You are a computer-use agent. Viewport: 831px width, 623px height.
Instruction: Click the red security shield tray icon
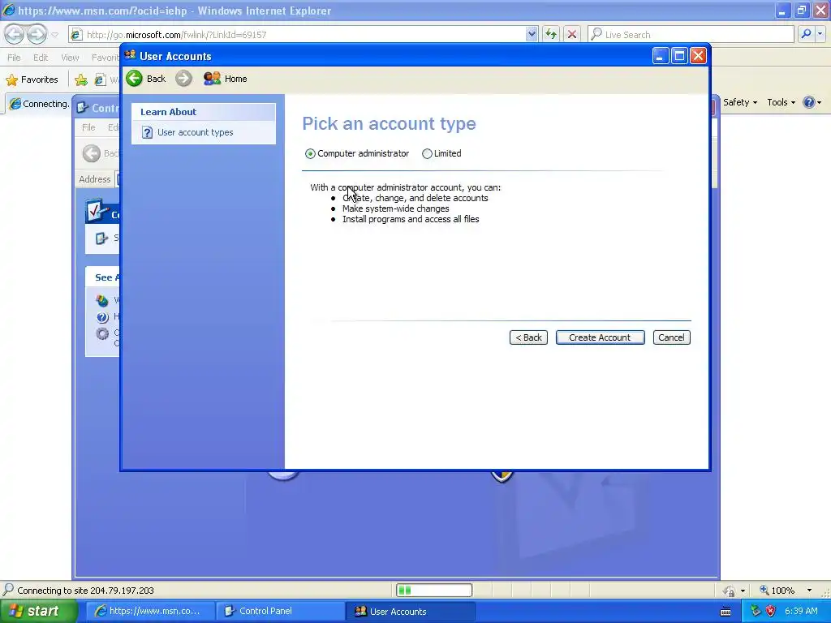tap(771, 612)
